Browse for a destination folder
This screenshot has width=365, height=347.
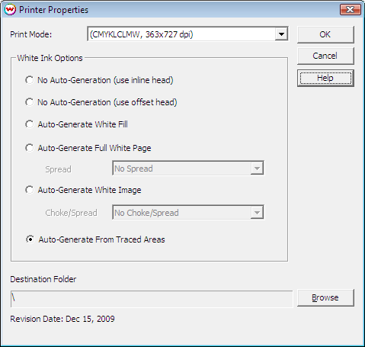coord(325,297)
